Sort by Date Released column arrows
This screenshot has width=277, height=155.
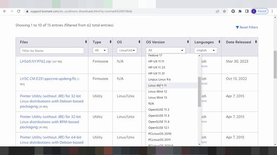[256, 42]
